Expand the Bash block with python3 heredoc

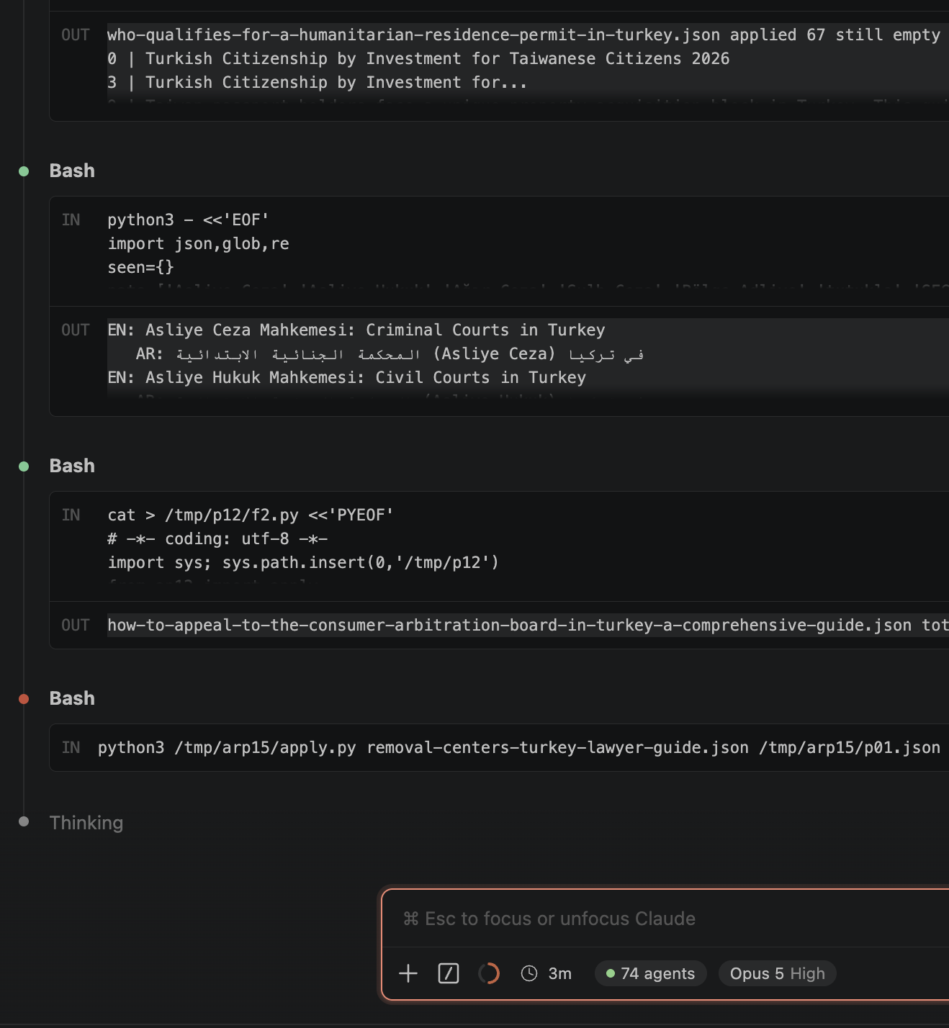click(72, 171)
